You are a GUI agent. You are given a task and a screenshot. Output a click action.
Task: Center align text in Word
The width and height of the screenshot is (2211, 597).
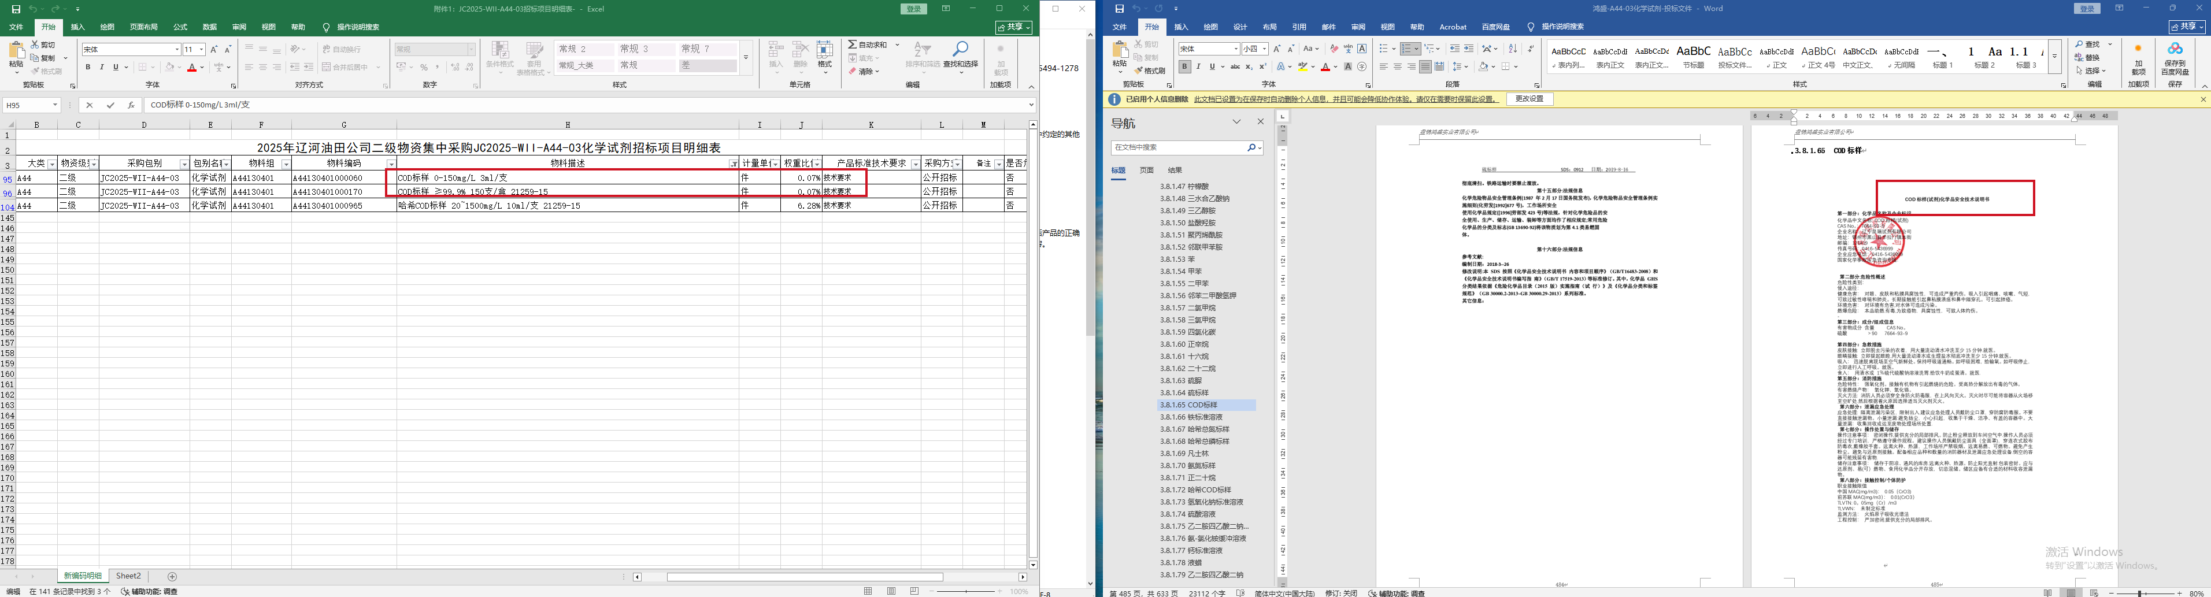(1397, 67)
